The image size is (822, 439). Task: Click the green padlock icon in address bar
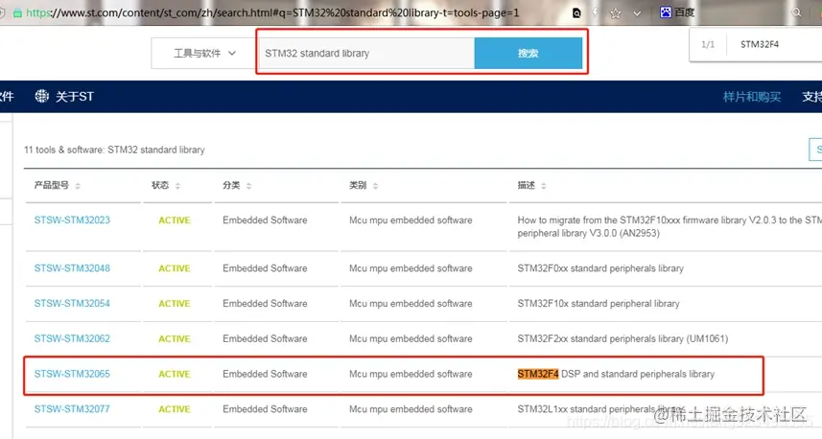point(16,13)
